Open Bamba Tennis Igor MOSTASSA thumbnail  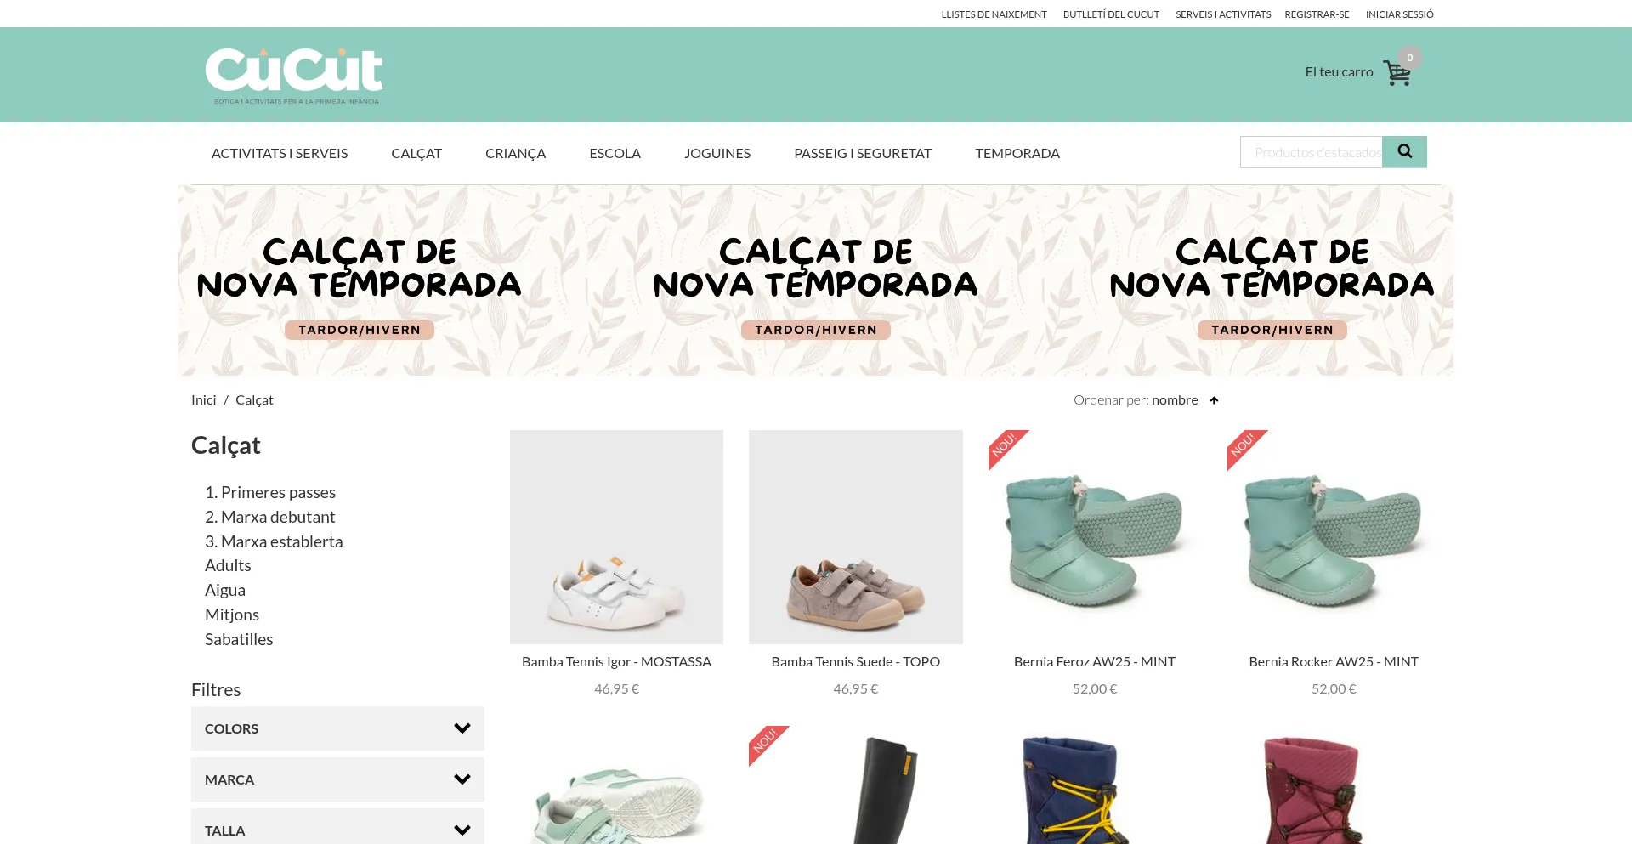coord(616,537)
